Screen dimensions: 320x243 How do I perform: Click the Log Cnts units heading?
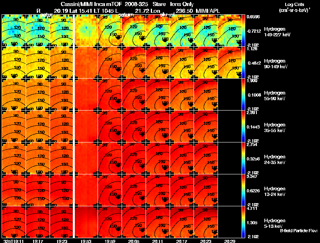[x=294, y=4]
